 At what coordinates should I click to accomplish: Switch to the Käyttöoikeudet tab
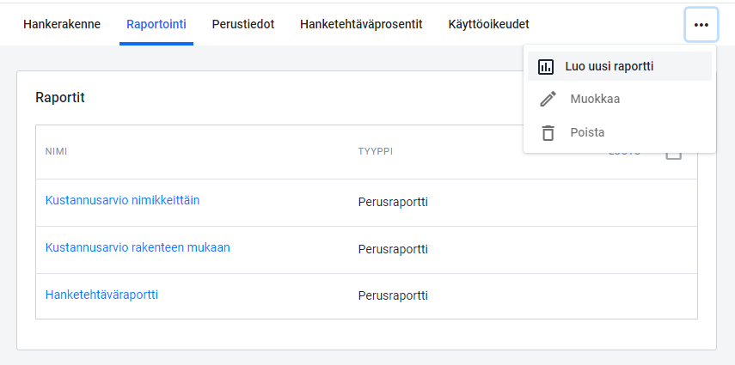(488, 24)
